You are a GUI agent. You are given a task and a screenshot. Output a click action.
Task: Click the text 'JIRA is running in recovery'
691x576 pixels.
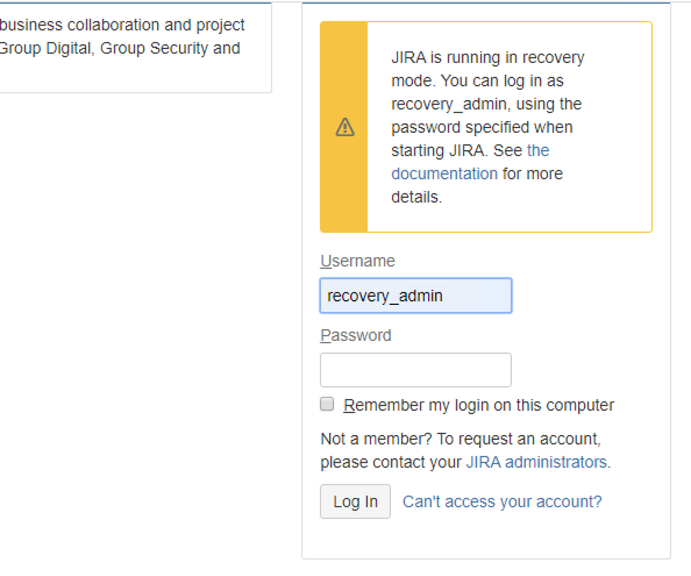point(488,57)
